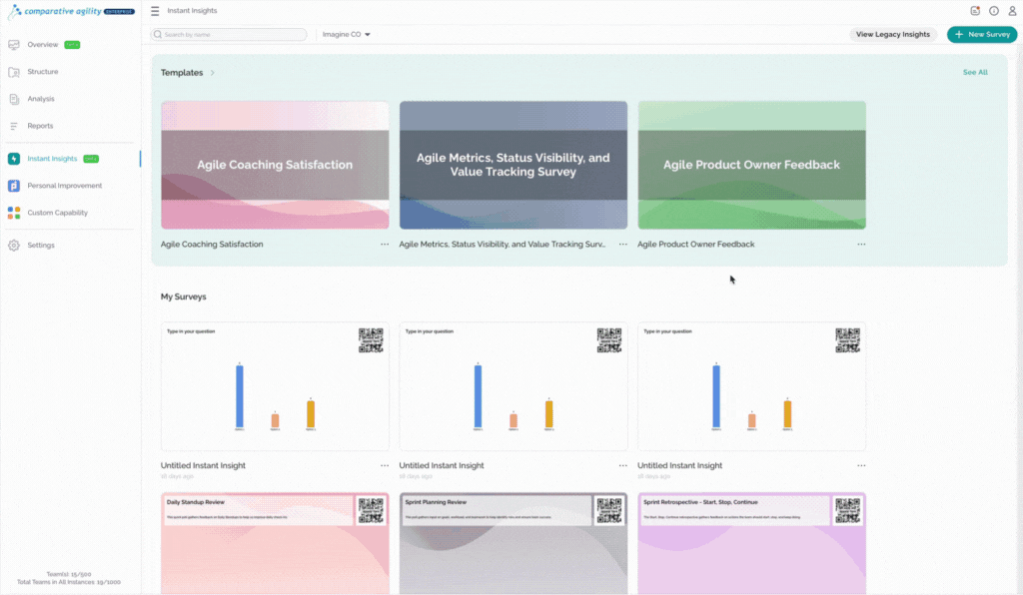Image resolution: width=1023 pixels, height=595 pixels.
Task: Open options for Agile Product Owner Feedback
Action: pos(861,245)
